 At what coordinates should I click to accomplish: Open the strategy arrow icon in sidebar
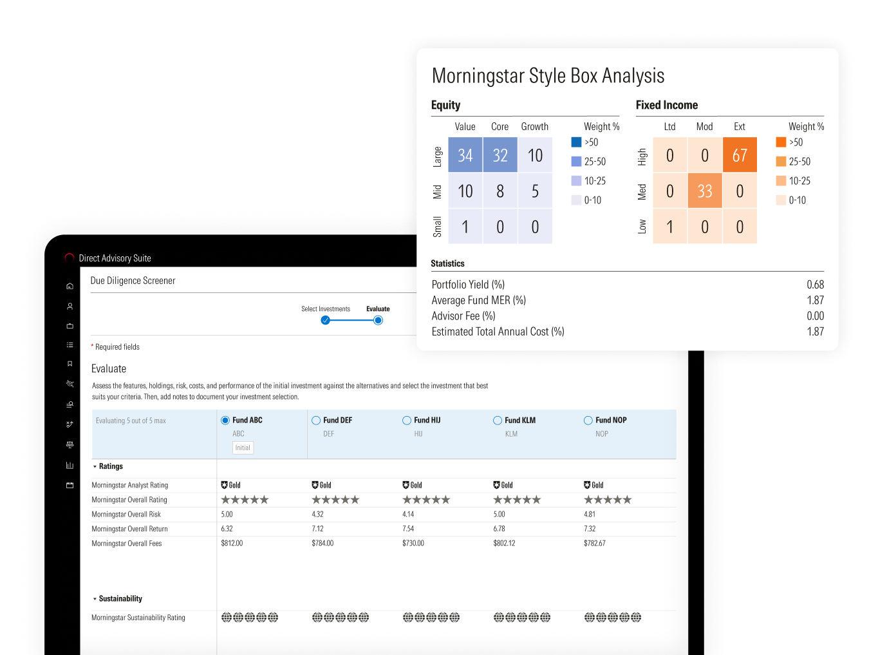[70, 424]
